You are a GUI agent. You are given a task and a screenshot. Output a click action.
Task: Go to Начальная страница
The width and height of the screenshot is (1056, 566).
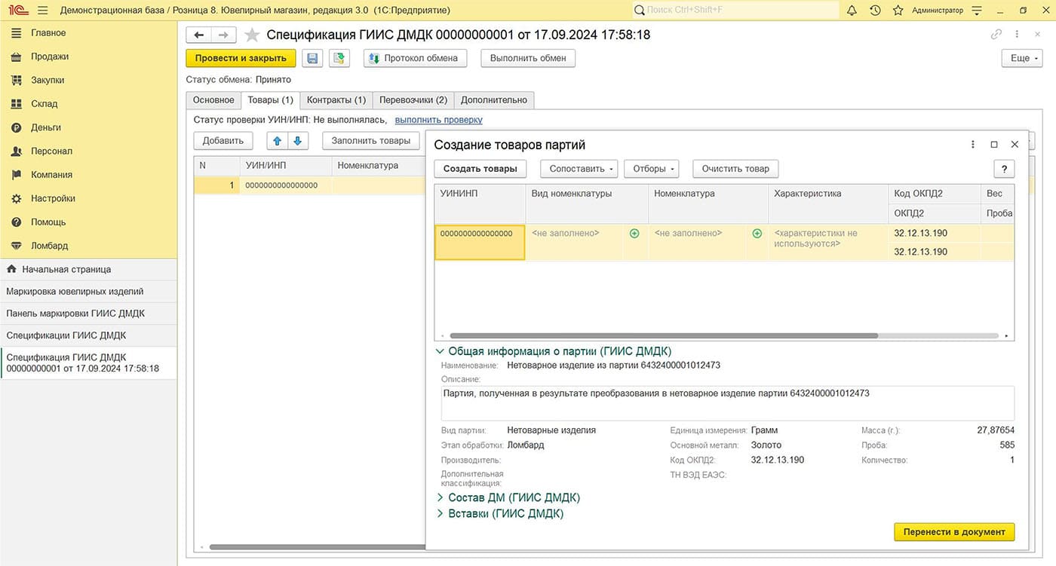click(88, 269)
